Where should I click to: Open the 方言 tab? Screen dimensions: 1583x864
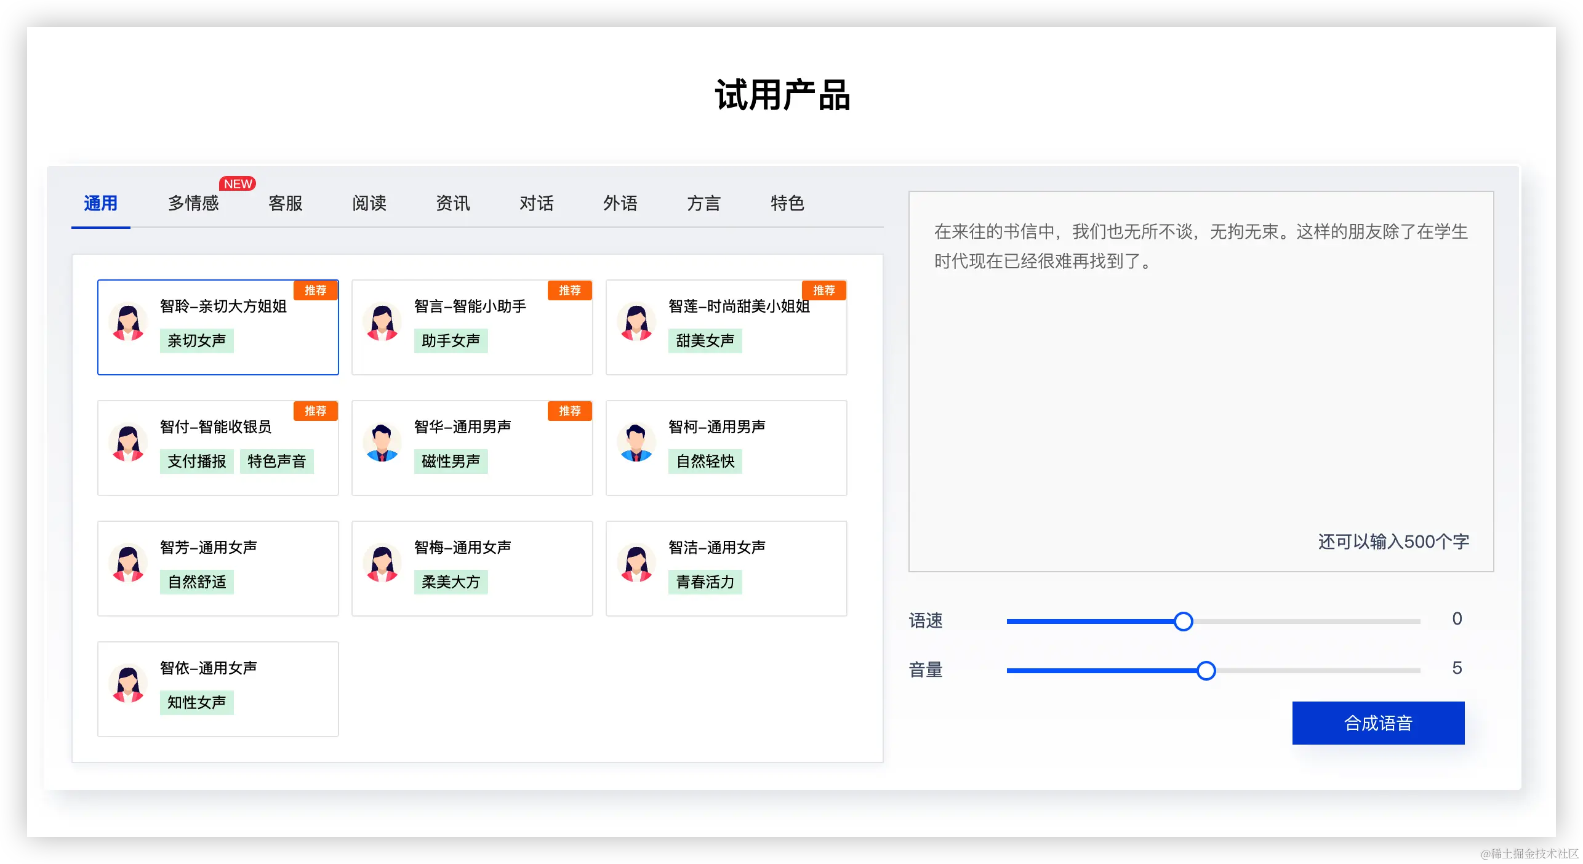703,204
